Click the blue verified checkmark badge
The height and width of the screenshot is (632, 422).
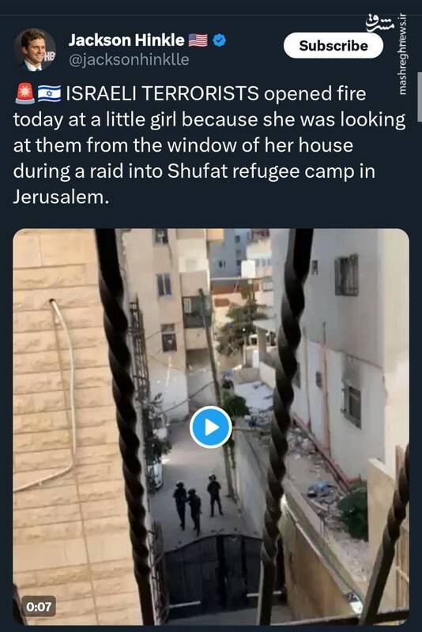[x=219, y=40]
